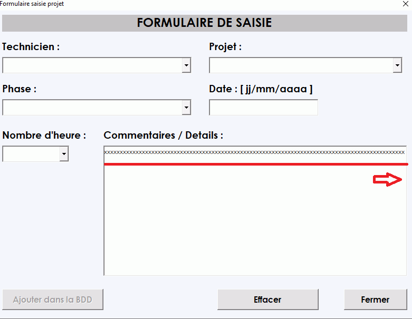Expand the Phase dropdown arrow
Screen dimensions: 412x319
tap(186, 108)
